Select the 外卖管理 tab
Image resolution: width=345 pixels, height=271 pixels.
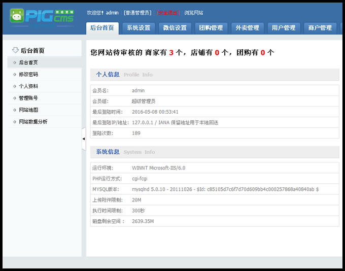247,28
